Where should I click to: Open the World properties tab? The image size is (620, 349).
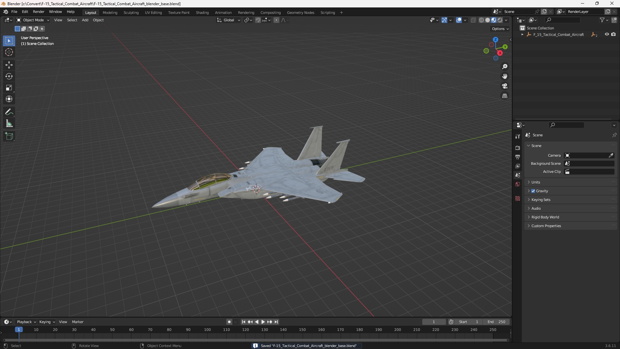(518, 184)
